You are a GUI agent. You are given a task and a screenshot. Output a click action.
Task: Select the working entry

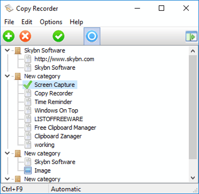[44, 145]
